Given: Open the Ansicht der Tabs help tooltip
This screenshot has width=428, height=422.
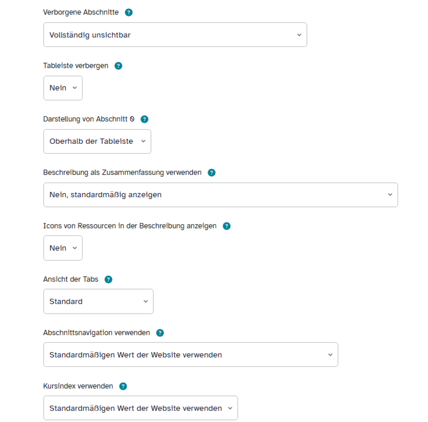Looking at the screenshot, I should [108, 279].
